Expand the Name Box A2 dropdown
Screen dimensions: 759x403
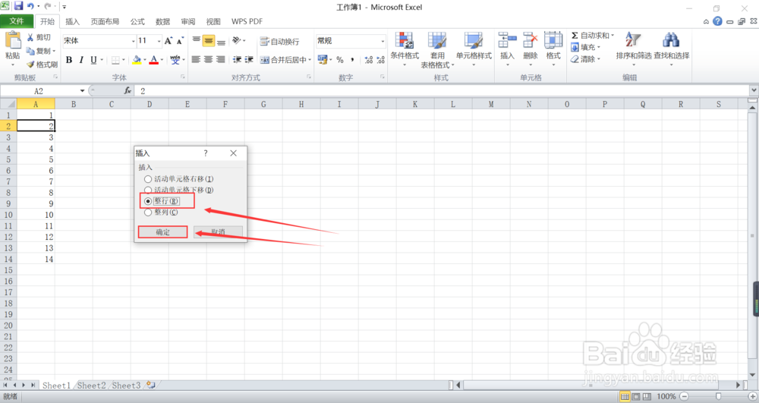(x=82, y=90)
